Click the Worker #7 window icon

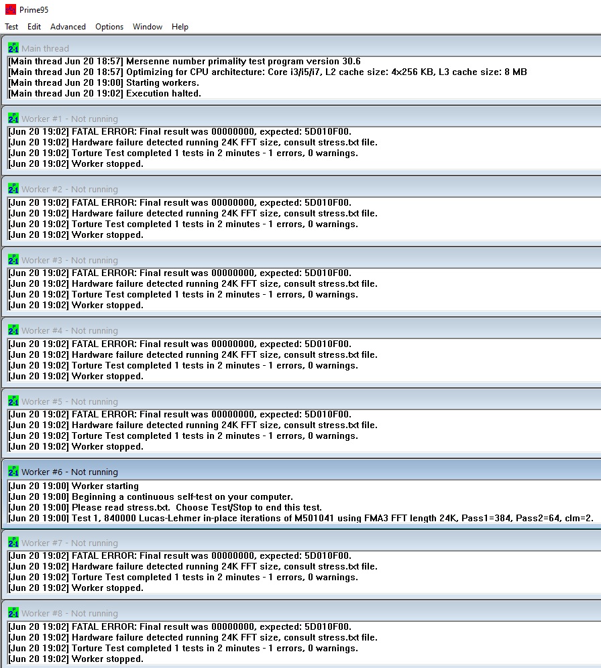pos(13,542)
